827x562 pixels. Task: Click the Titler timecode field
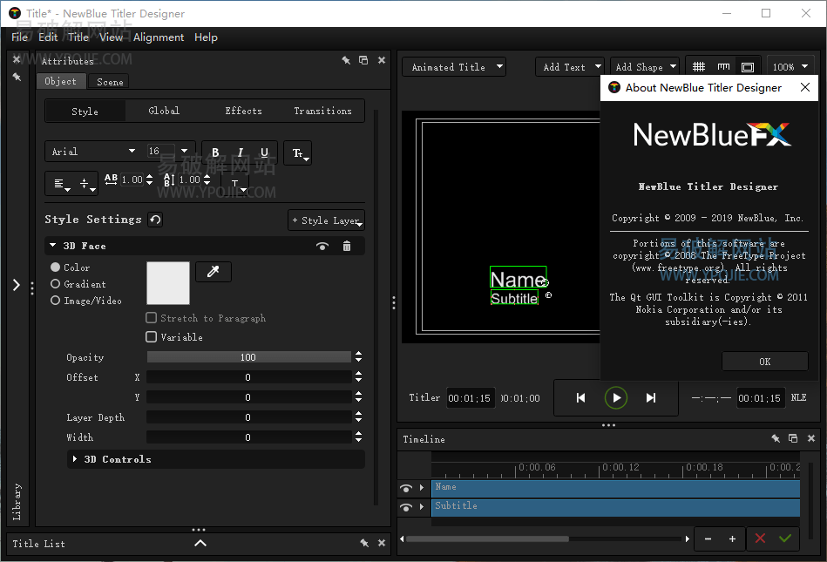(470, 398)
